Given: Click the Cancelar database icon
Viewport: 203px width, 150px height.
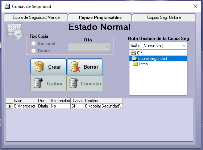Looking at the screenshot, I should pos(74,83).
